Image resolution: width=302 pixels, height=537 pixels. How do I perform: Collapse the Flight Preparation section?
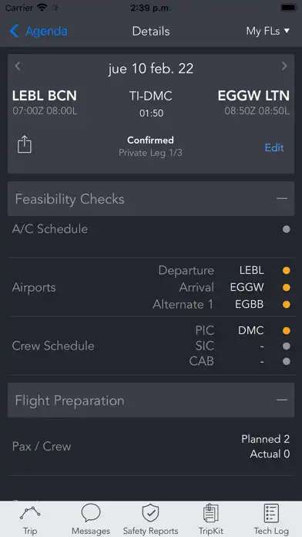(x=282, y=400)
